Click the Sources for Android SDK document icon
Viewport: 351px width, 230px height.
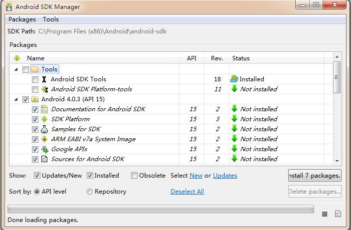44,159
